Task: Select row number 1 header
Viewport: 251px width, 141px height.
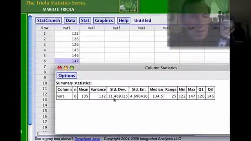Action: point(45,34)
